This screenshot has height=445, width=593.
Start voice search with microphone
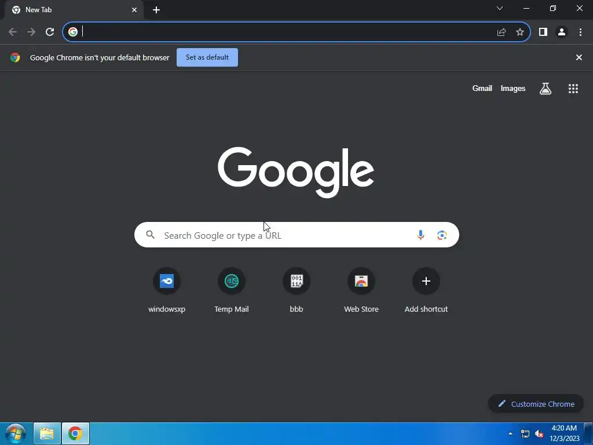tap(420, 235)
